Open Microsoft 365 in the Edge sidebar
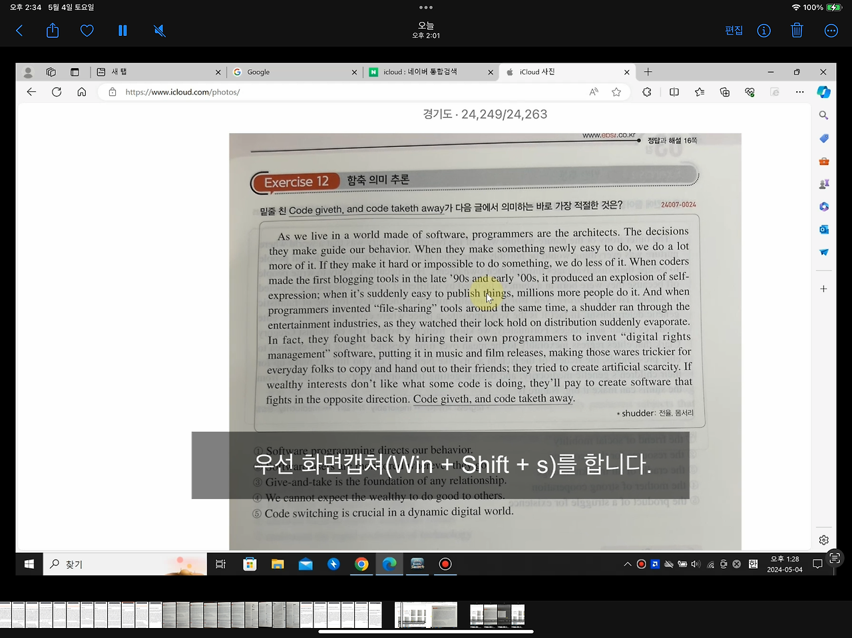Viewport: 852px width, 638px height. [x=824, y=207]
